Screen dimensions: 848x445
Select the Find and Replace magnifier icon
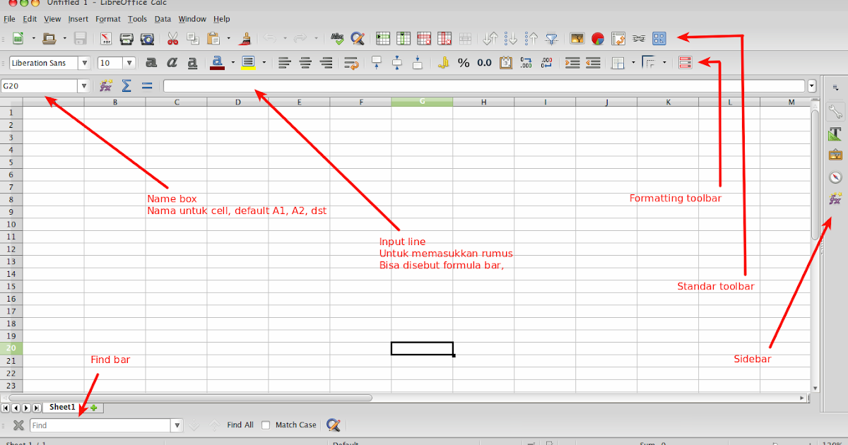coord(358,39)
